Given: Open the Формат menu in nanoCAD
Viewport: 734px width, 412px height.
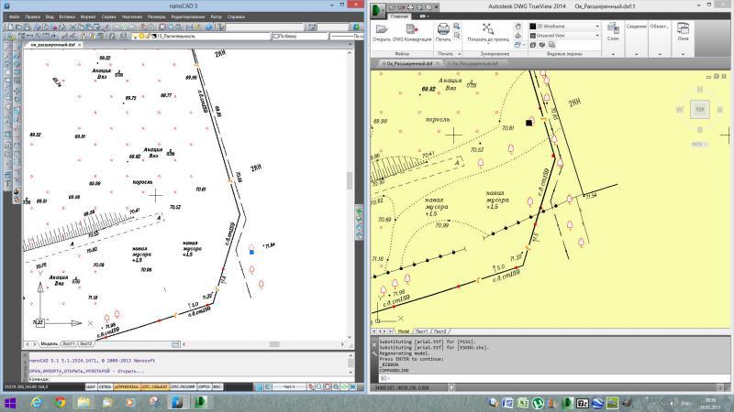Looking at the screenshot, I should [x=88, y=16].
